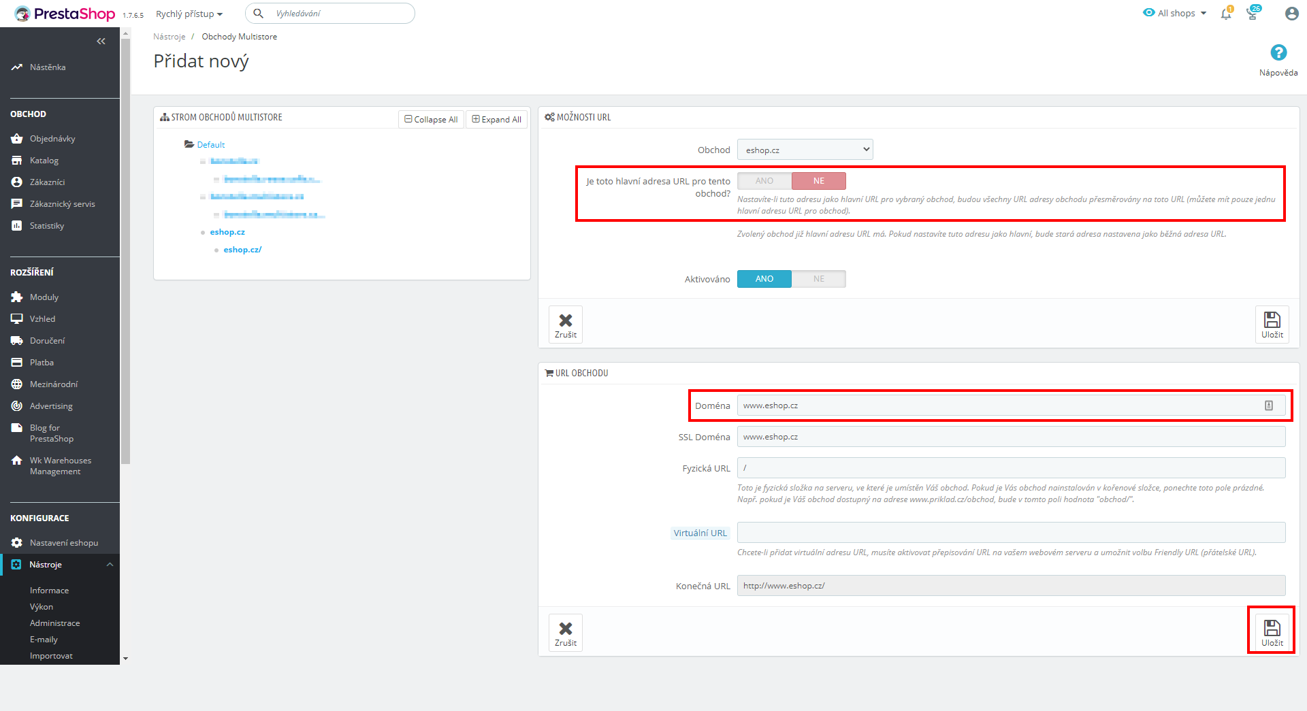Open the All shops selector

(x=1175, y=14)
